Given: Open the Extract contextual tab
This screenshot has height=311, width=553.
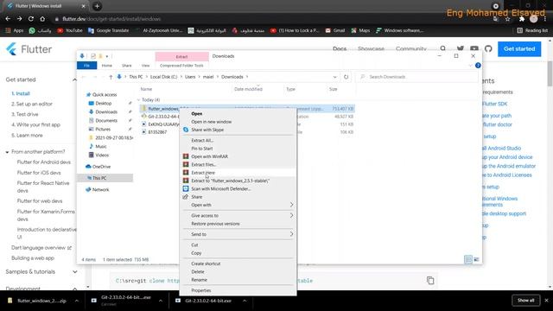Looking at the screenshot, I should coord(182,57).
